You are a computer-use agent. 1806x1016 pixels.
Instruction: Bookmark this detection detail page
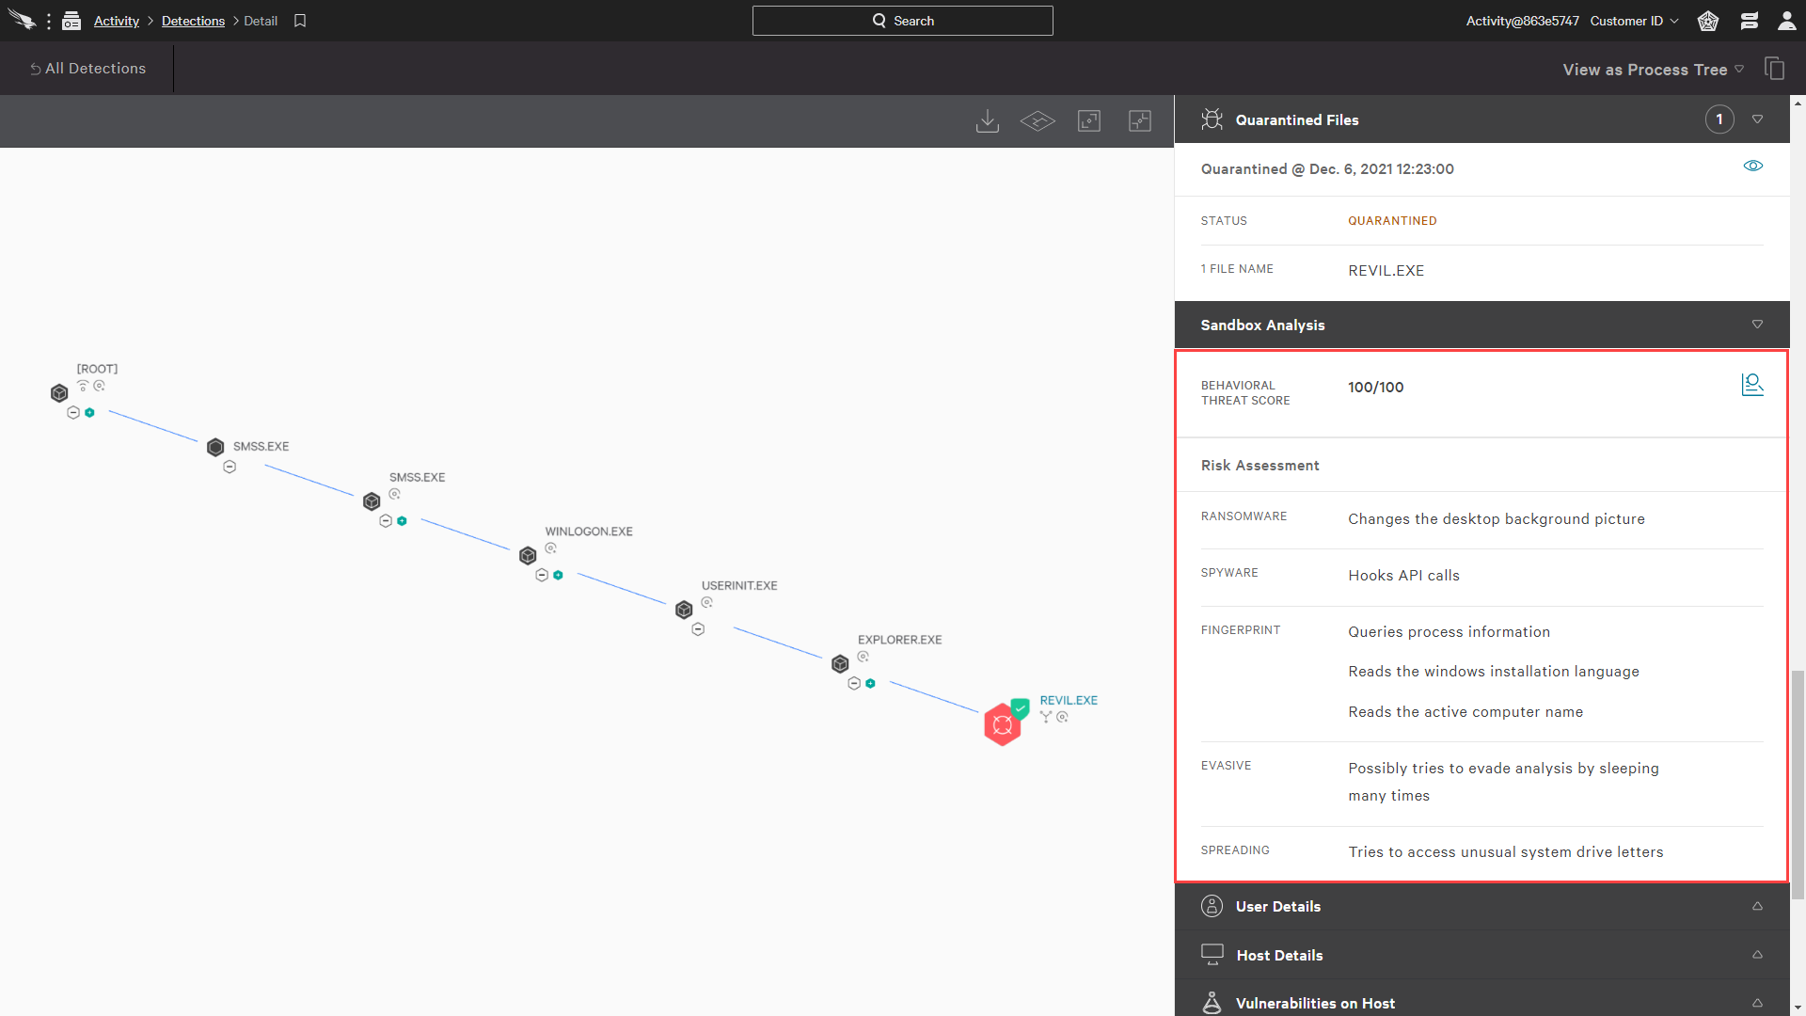coord(300,21)
